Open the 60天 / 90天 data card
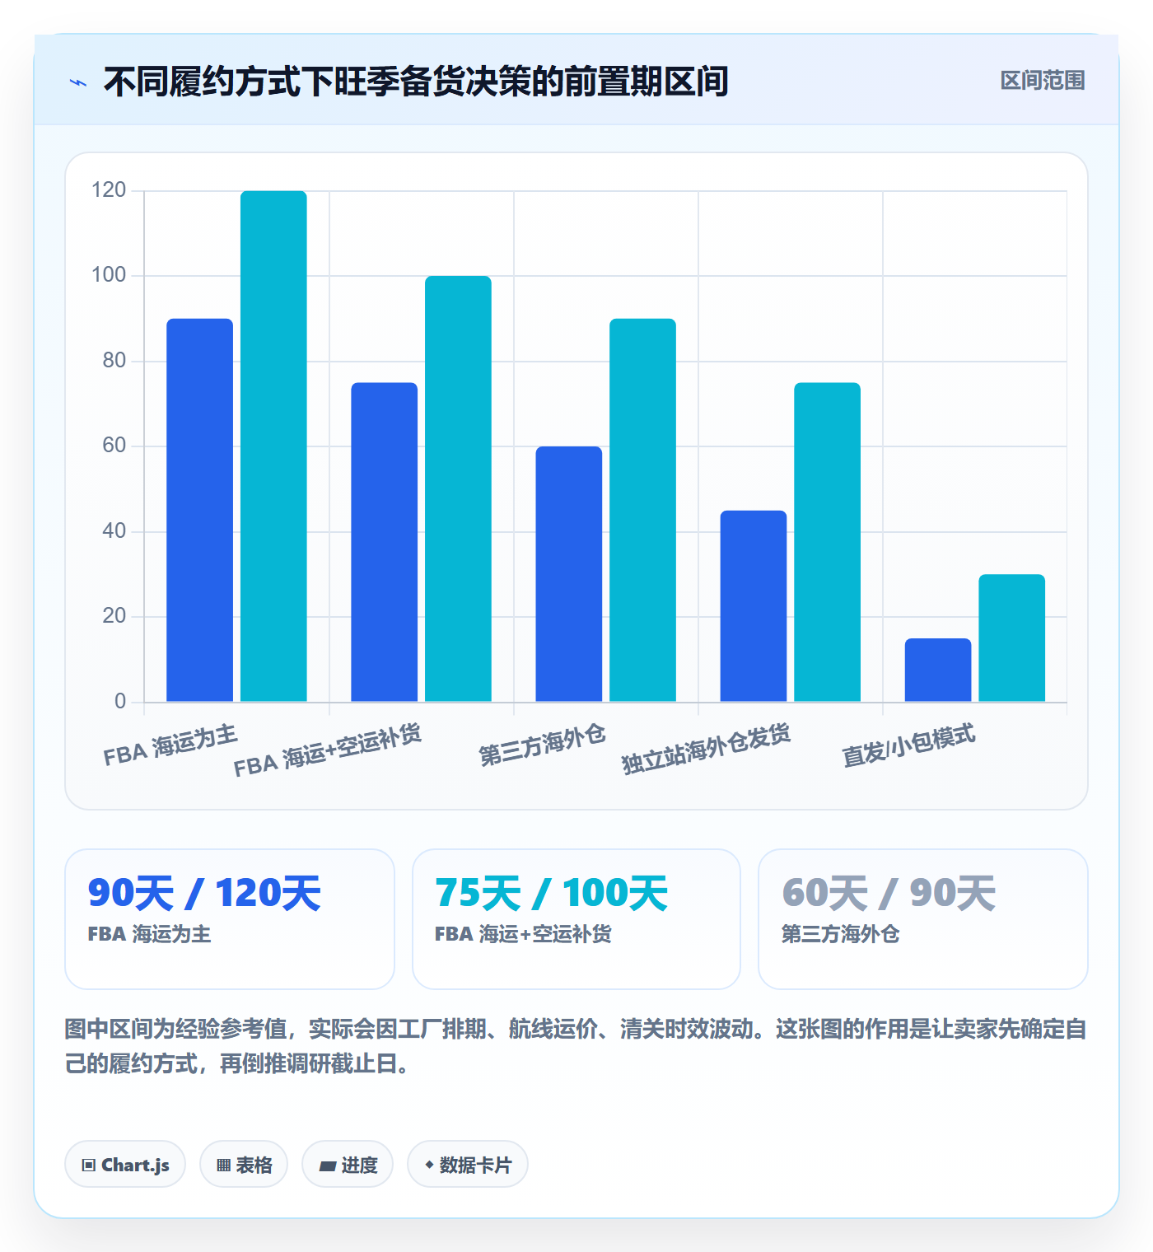The width and height of the screenshot is (1153, 1252). click(x=923, y=919)
